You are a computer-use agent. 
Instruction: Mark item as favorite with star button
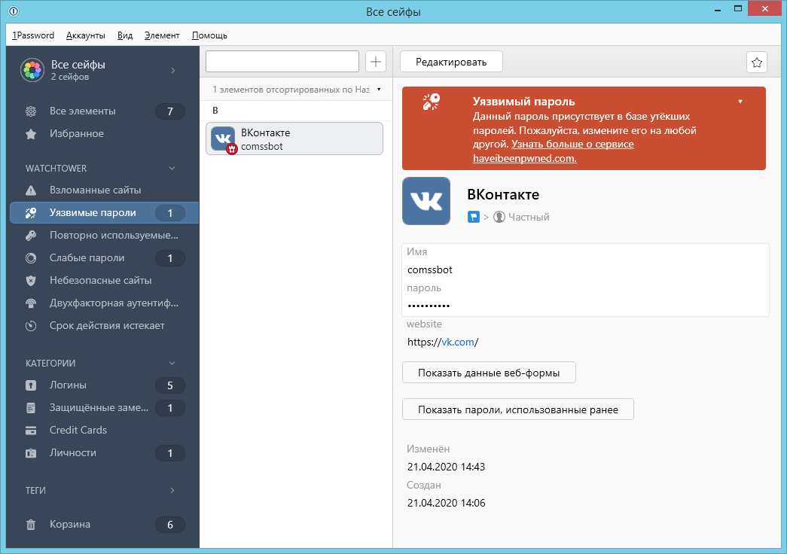click(x=757, y=62)
